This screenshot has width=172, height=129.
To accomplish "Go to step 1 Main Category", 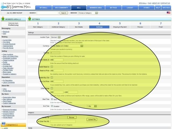I will 38,27.
